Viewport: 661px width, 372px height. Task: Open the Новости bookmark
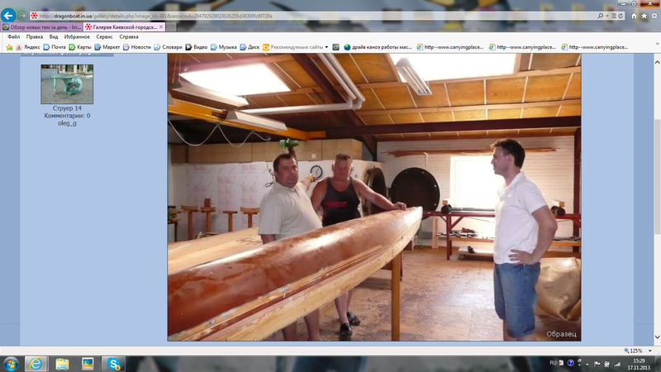pos(136,47)
